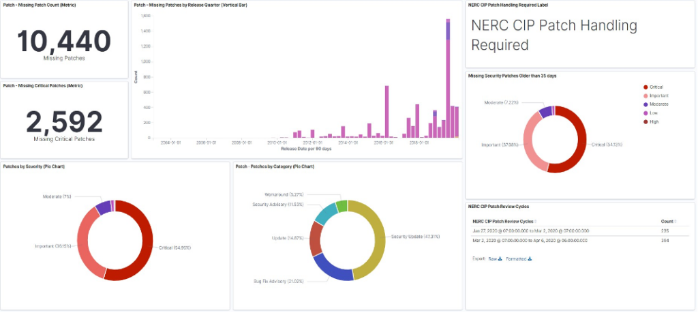Download Raw export via its arrow icon
Image resolution: width=698 pixels, height=313 pixels.
pos(500,258)
